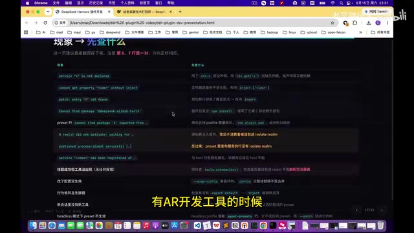Viewport: 414px width, 233px height.
Task: Open Finder from the Dock
Action: pyautogui.click(x=33, y=226)
